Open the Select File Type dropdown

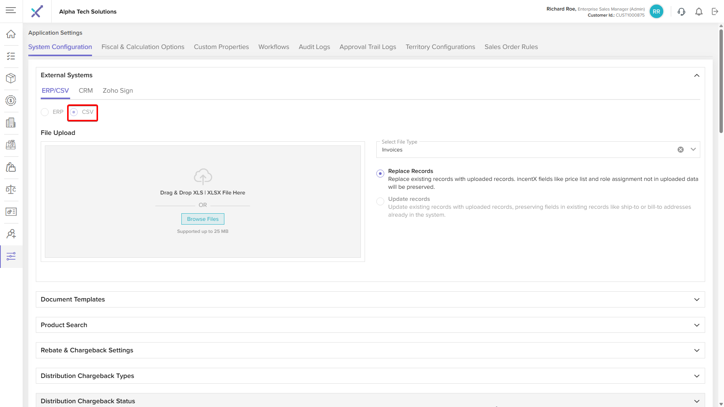click(x=693, y=150)
